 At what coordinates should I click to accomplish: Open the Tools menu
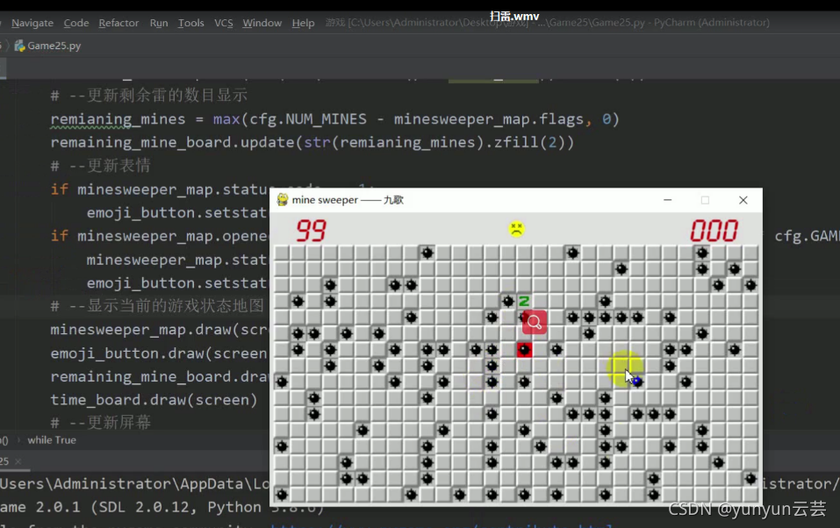pyautogui.click(x=190, y=23)
